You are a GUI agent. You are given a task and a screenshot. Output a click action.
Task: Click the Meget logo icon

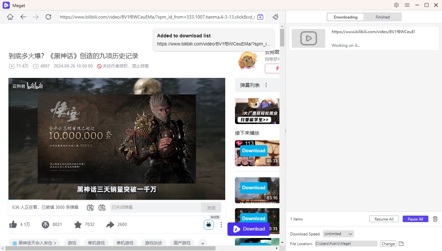tap(6, 5)
